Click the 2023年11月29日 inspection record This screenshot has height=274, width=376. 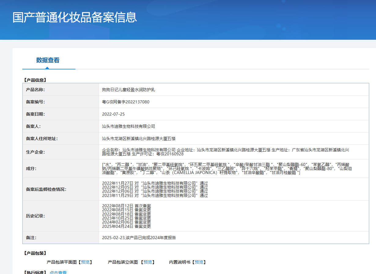[x=155, y=195]
